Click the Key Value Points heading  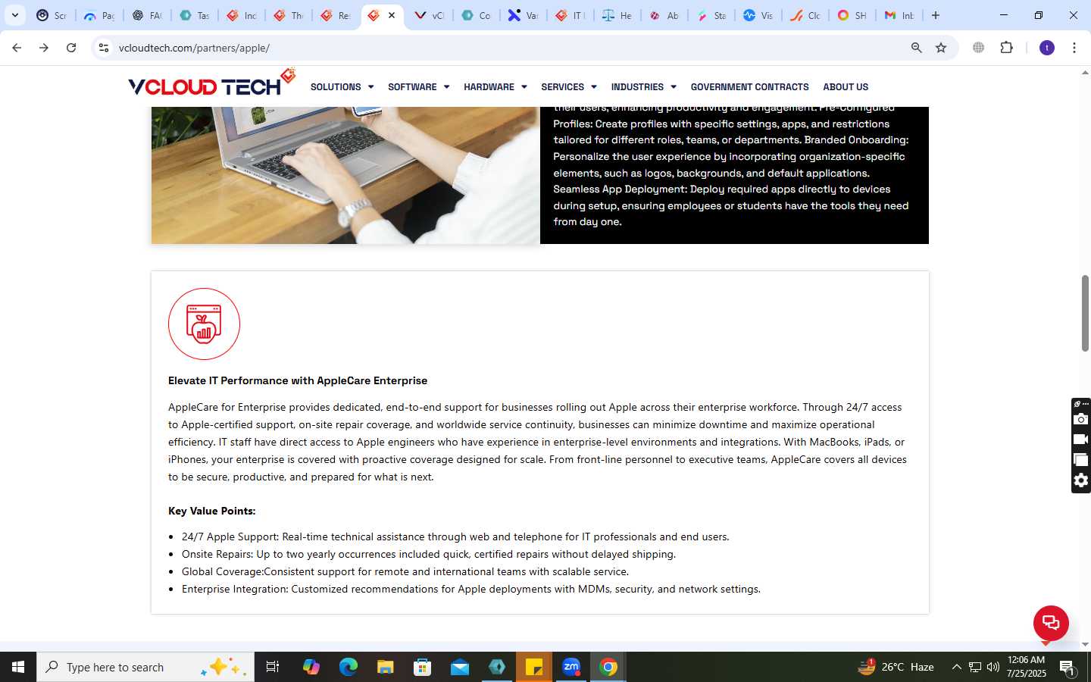211,511
